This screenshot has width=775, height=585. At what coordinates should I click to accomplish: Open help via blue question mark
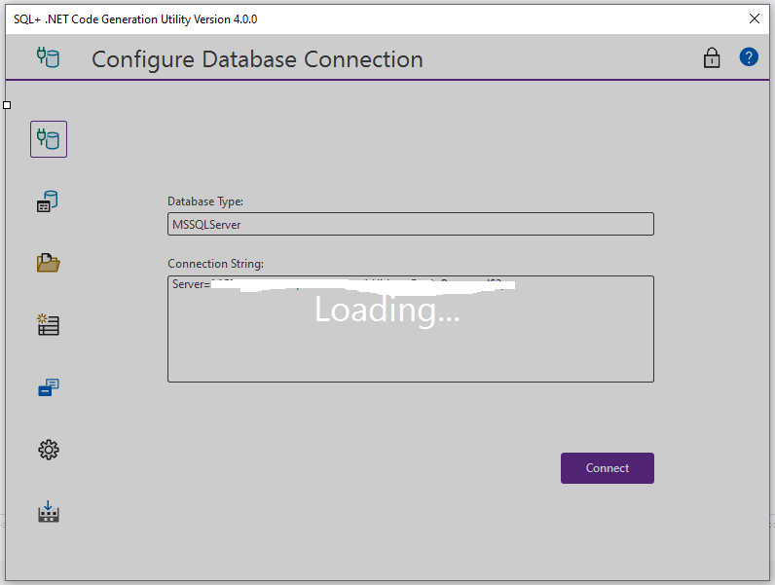749,56
